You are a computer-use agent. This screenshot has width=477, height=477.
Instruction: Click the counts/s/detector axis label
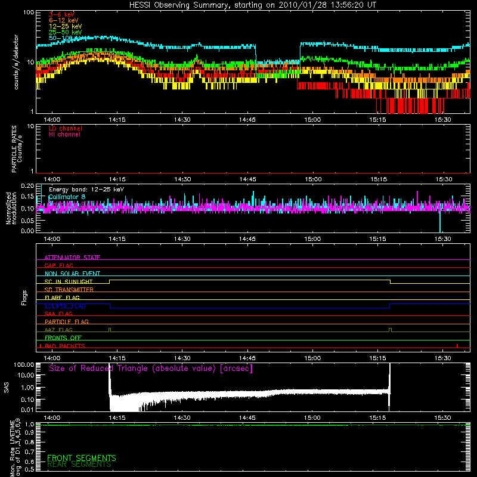coord(16,62)
